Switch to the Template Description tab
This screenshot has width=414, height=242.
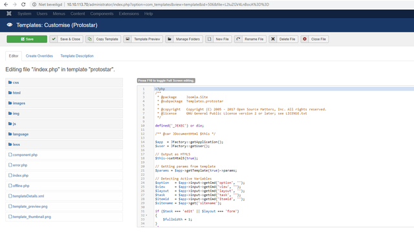point(77,56)
